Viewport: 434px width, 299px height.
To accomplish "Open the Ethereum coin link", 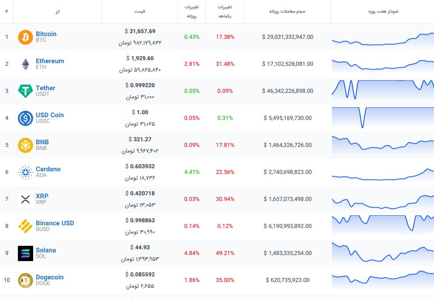I will pos(50,61).
